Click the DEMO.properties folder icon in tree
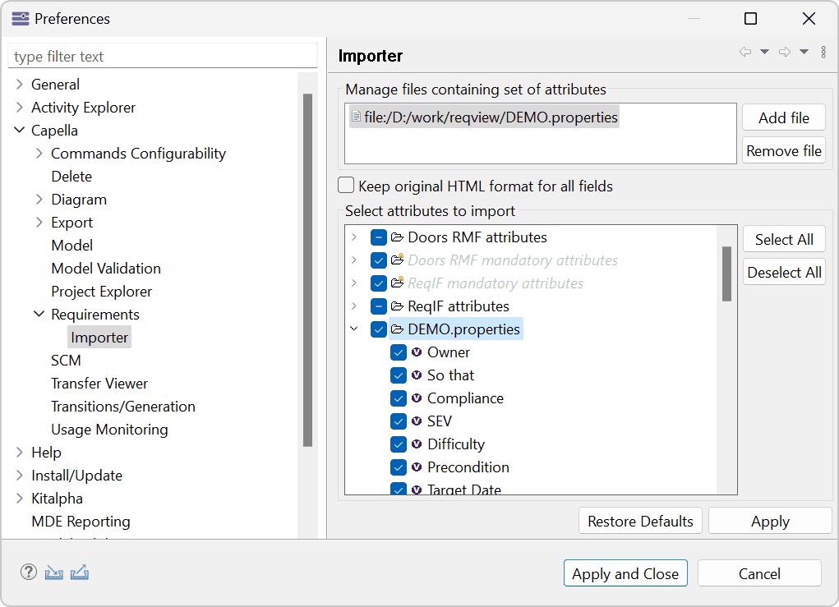The image size is (839, 607). 397,329
